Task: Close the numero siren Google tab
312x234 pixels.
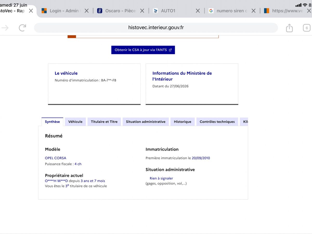Action: pyautogui.click(x=253, y=11)
